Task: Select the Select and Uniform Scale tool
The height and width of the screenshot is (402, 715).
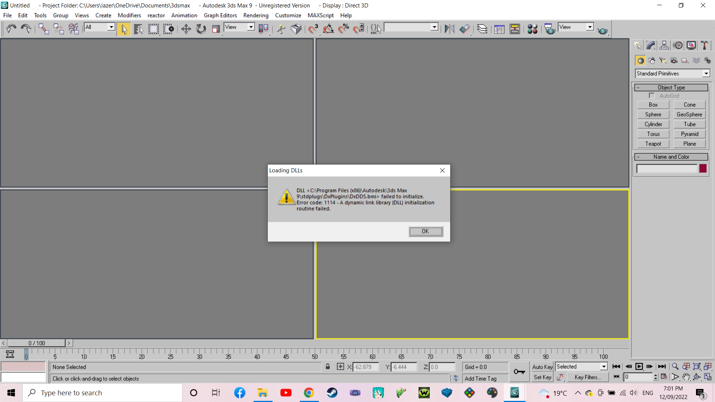Action: (x=216, y=29)
